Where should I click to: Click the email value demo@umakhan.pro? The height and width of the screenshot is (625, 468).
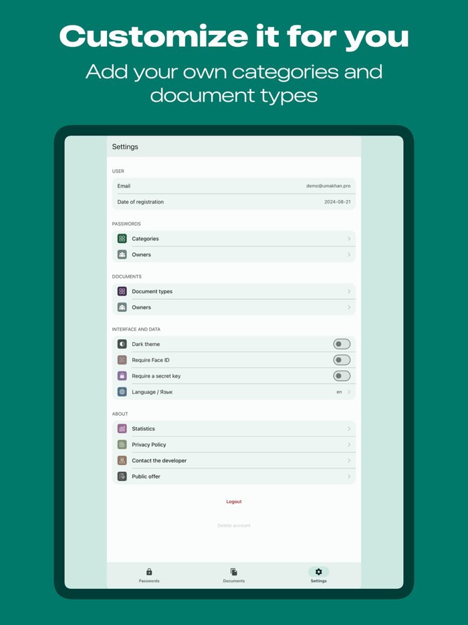click(328, 186)
